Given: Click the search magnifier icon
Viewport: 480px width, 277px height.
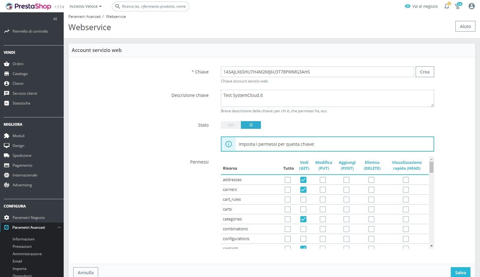Looking at the screenshot, I should click(117, 6).
